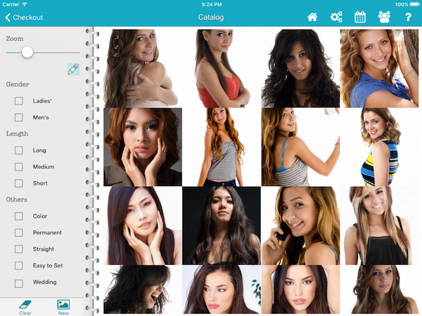Click the Catalog title text

211,18
